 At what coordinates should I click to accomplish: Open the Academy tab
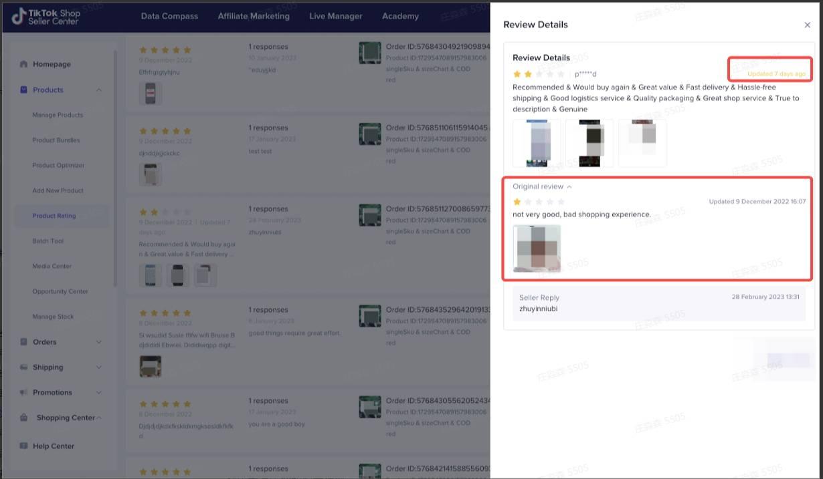pos(400,16)
